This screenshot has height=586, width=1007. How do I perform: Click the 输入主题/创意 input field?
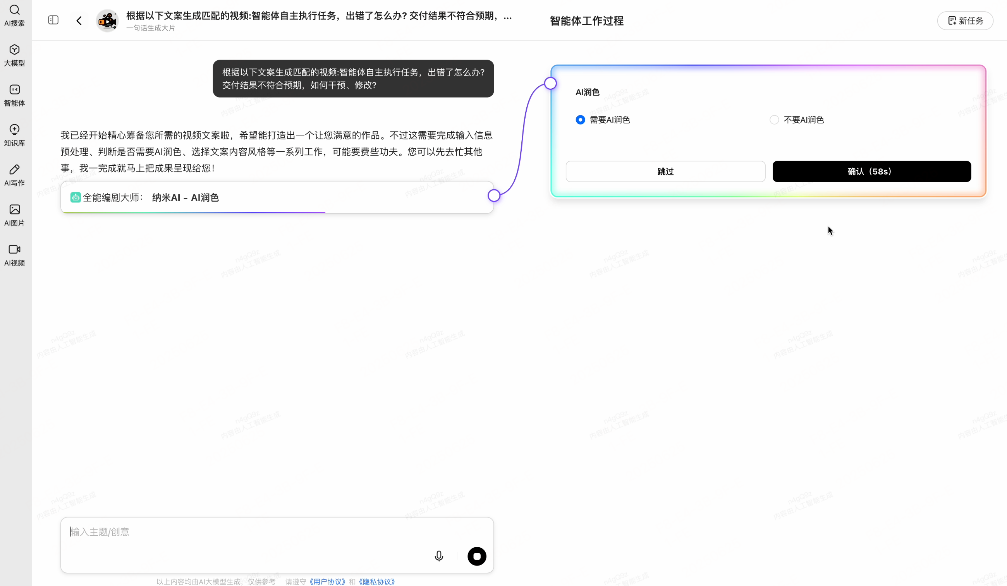click(200, 532)
